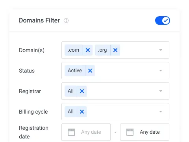The image size is (189, 142).
Task: Select the .org tag label
Action: [x=102, y=50]
